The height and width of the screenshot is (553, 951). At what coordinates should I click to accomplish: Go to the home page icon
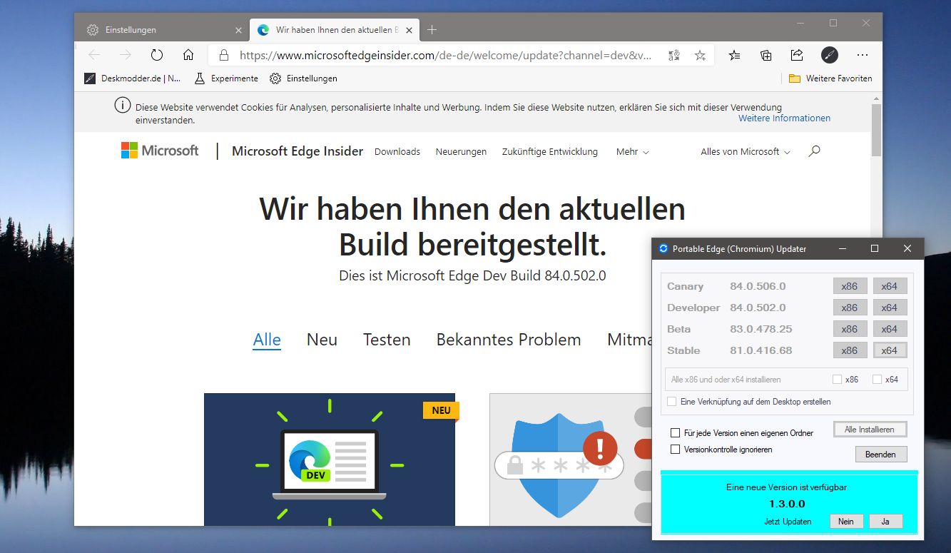coord(188,55)
